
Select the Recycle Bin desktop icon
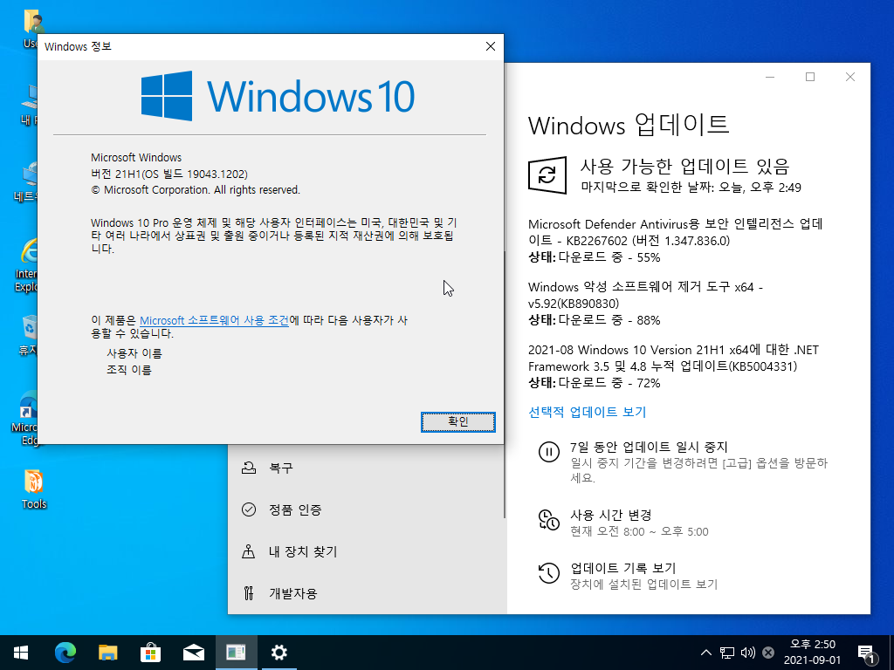[27, 335]
